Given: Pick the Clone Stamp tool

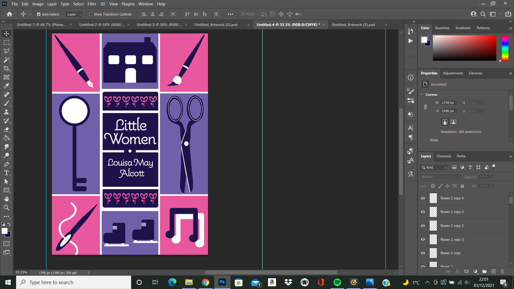Looking at the screenshot, I should 7,112.
